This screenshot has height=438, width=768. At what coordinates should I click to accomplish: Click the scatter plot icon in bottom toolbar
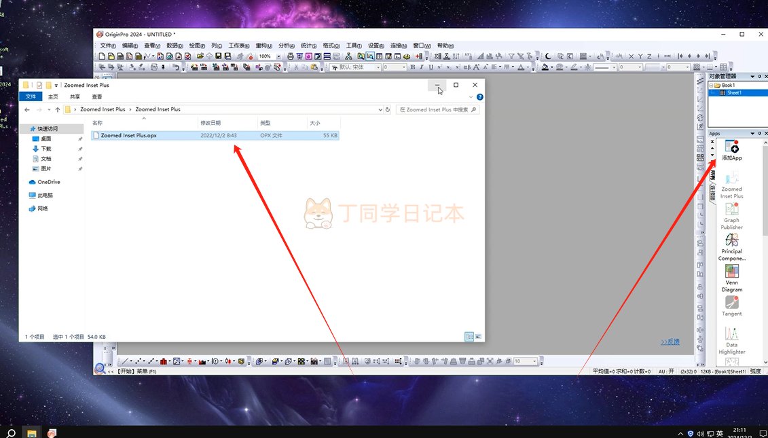tap(138, 361)
